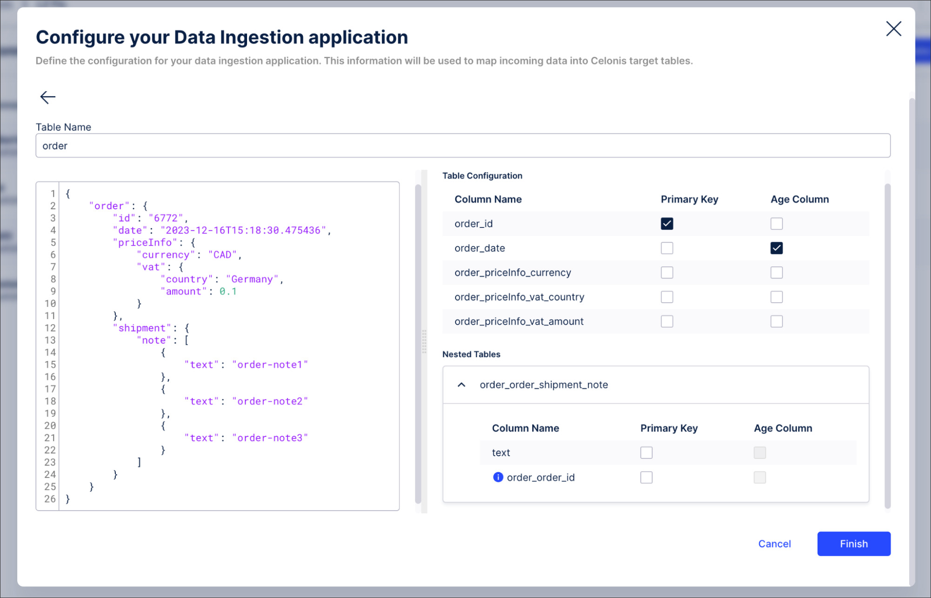Select the order_priceInfo_currency column name
The width and height of the screenshot is (931, 598).
[513, 272]
